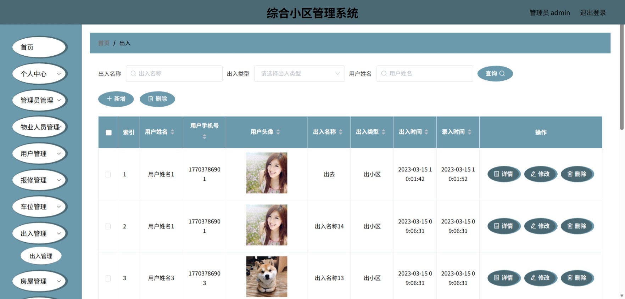Open the avatar thumbnail in row 1

pos(267,173)
